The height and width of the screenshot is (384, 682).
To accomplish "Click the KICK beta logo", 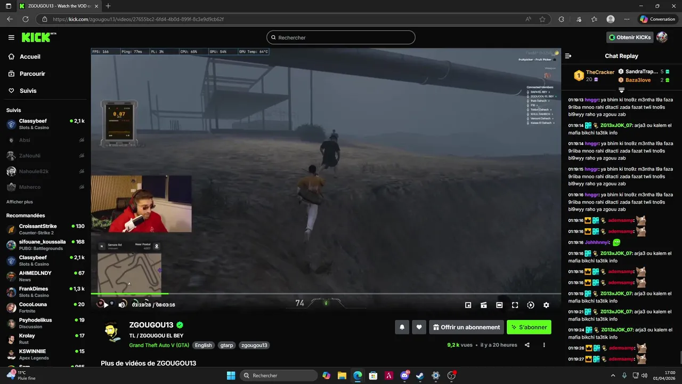I will coord(39,37).
